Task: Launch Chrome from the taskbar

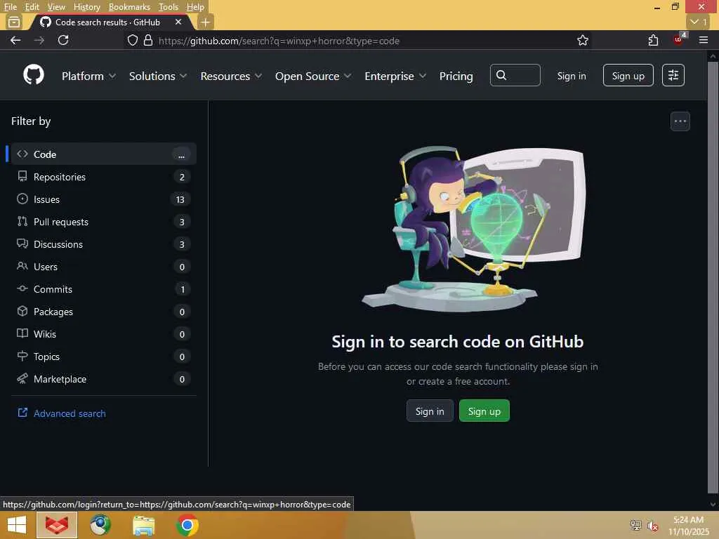Action: coord(187,525)
